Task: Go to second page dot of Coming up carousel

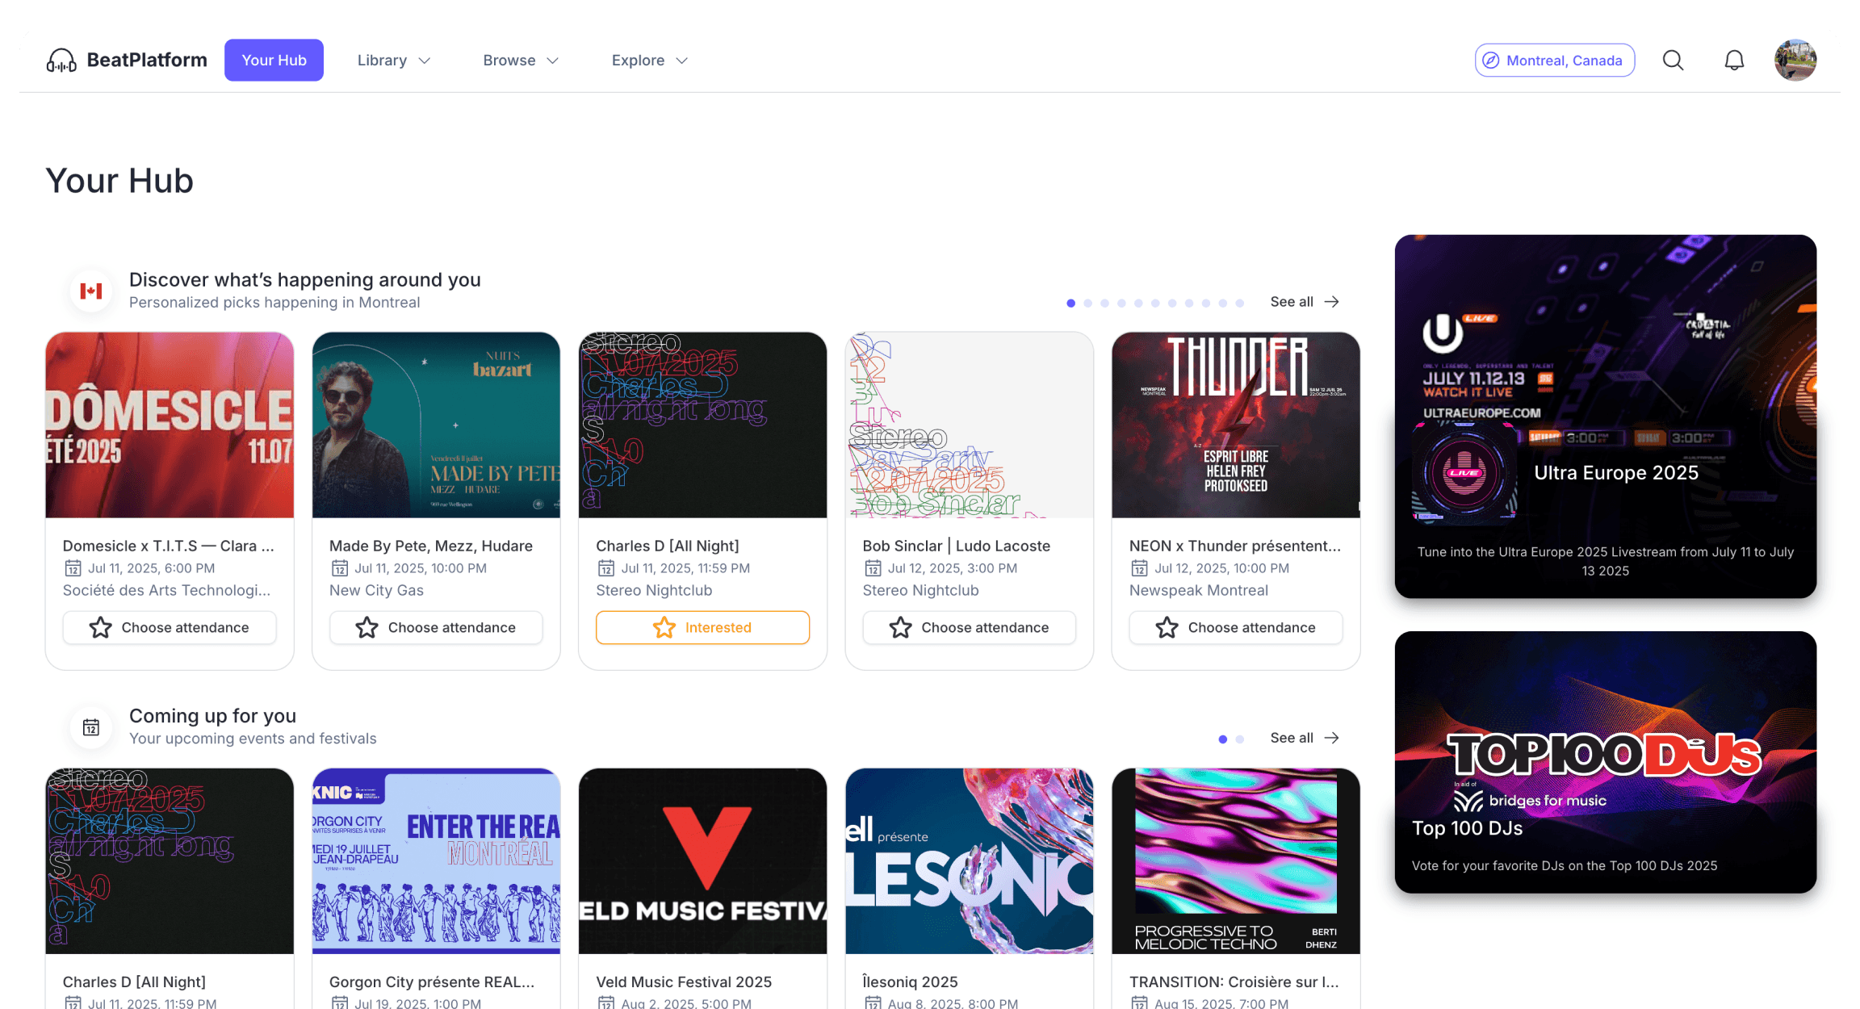Action: pos(1240,739)
